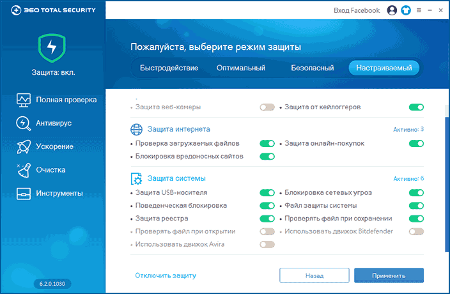This screenshot has width=450, height=294.
Task: Click the Отключить защиту link
Action: point(166,275)
